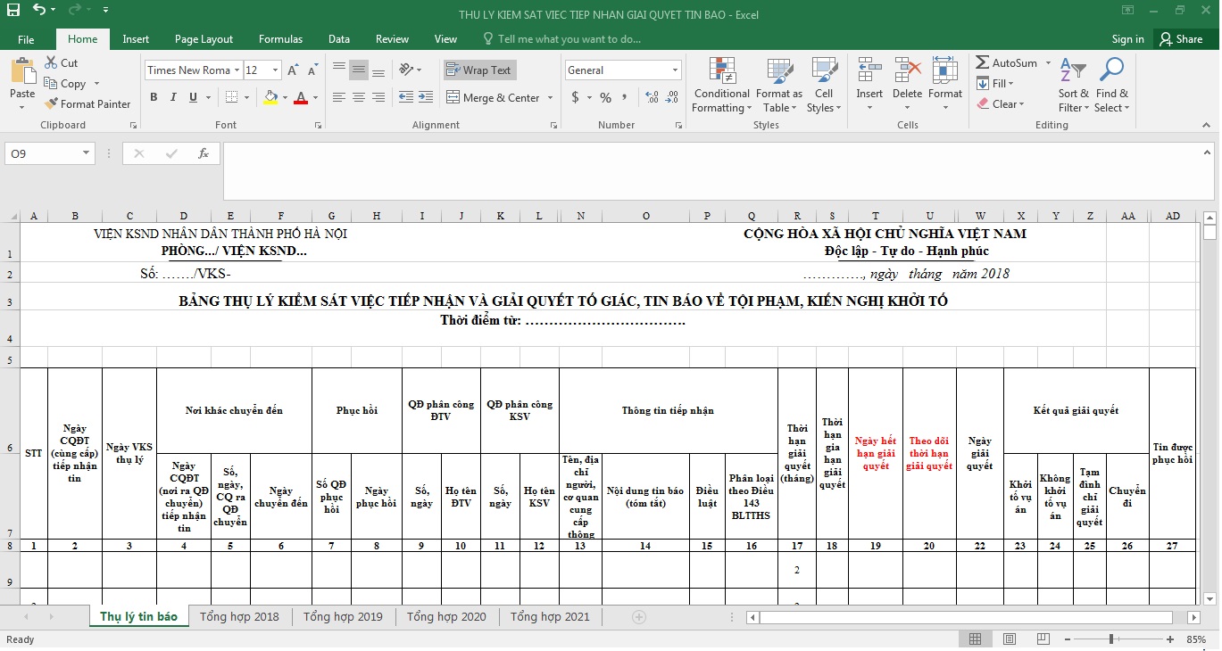Click the Insert Function fx icon
The width and height of the screenshot is (1222, 651).
(x=204, y=153)
